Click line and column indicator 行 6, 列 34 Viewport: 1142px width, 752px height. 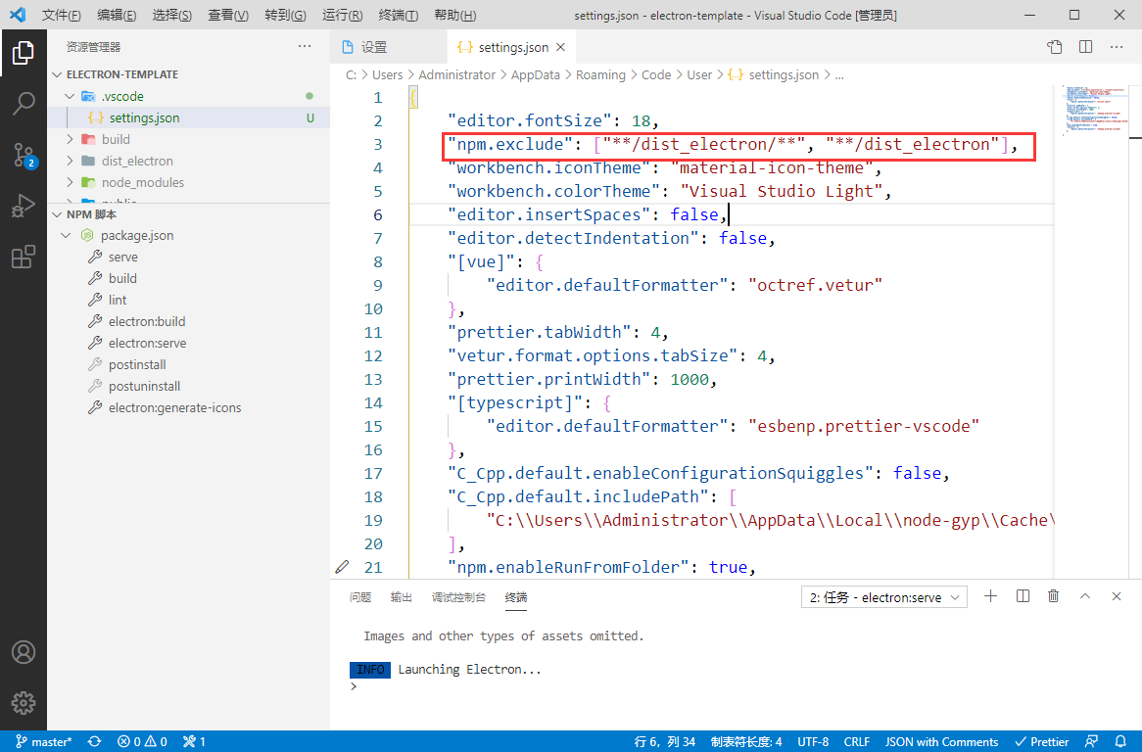664,742
